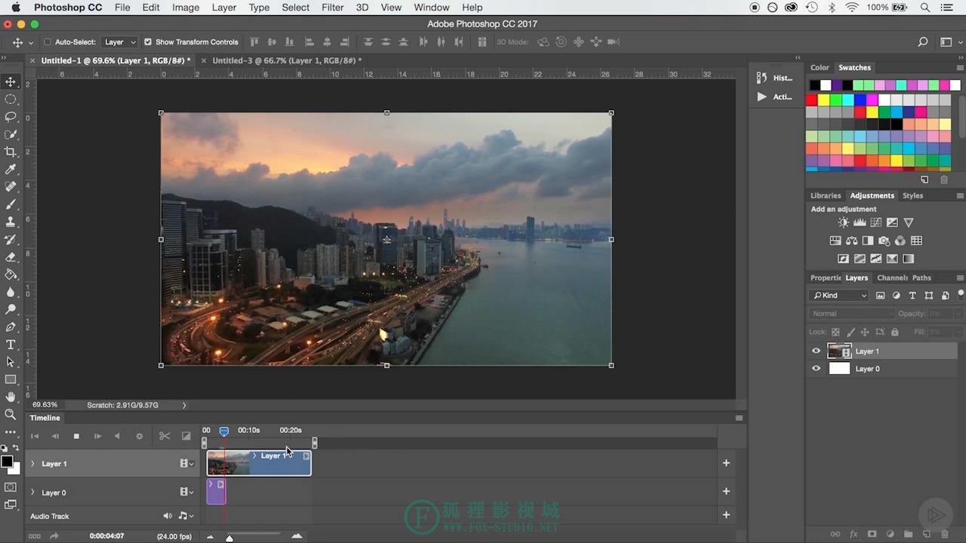Viewport: 966px width, 543px height.
Task: Add a Levels adjustment
Action: (x=860, y=222)
